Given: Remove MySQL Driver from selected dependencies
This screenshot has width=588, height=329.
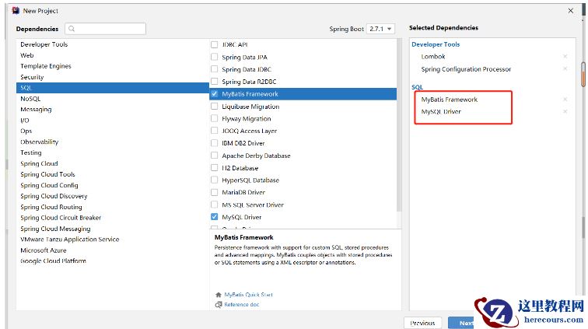Looking at the screenshot, I should coord(565,112).
